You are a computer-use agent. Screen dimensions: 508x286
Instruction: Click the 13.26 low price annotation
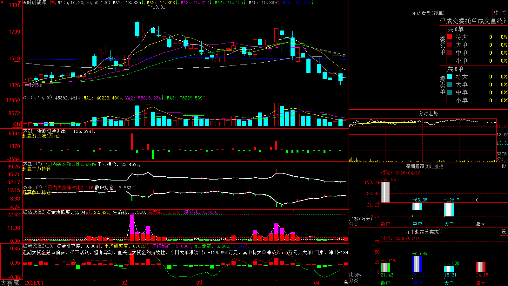(x=36, y=85)
